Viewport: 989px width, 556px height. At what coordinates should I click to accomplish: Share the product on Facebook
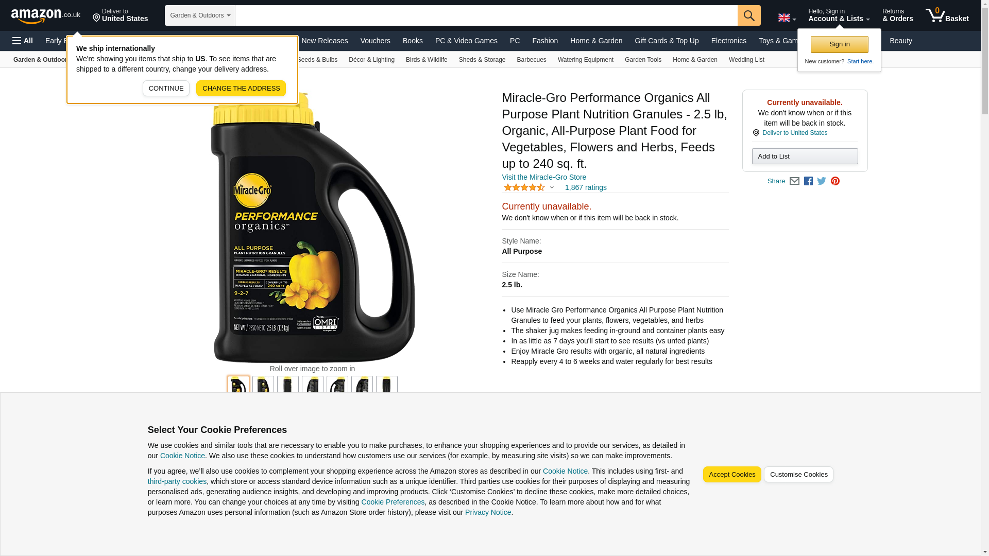click(808, 181)
